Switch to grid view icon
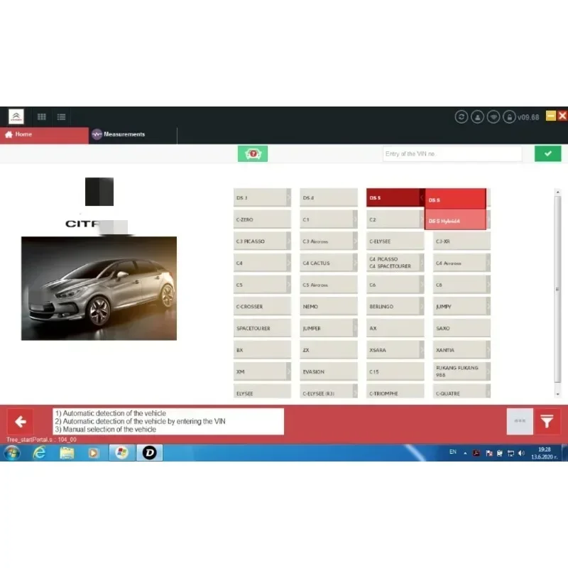This screenshot has height=568, width=568. tap(42, 116)
